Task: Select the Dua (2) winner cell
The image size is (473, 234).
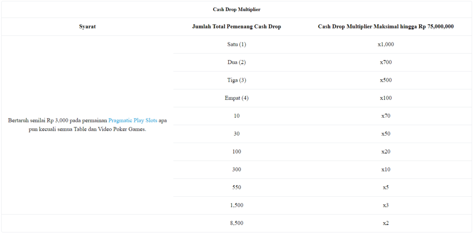Action: [x=236, y=62]
